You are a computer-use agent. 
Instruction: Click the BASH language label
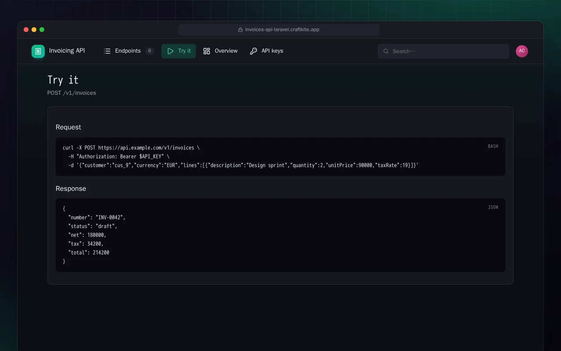(493, 146)
